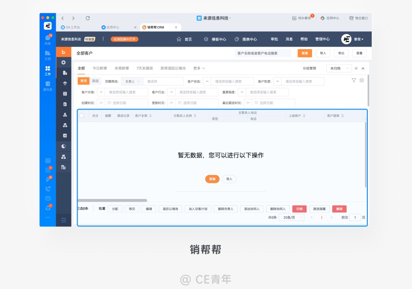Open 待办事项 to-do items at top
This screenshot has height=289, width=412.
tap(302, 18)
